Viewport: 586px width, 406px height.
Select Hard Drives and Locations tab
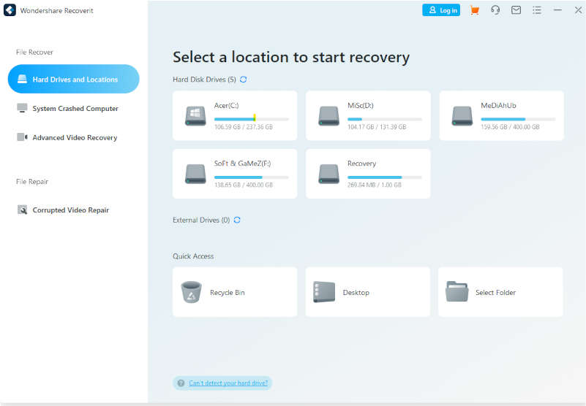pyautogui.click(x=73, y=79)
